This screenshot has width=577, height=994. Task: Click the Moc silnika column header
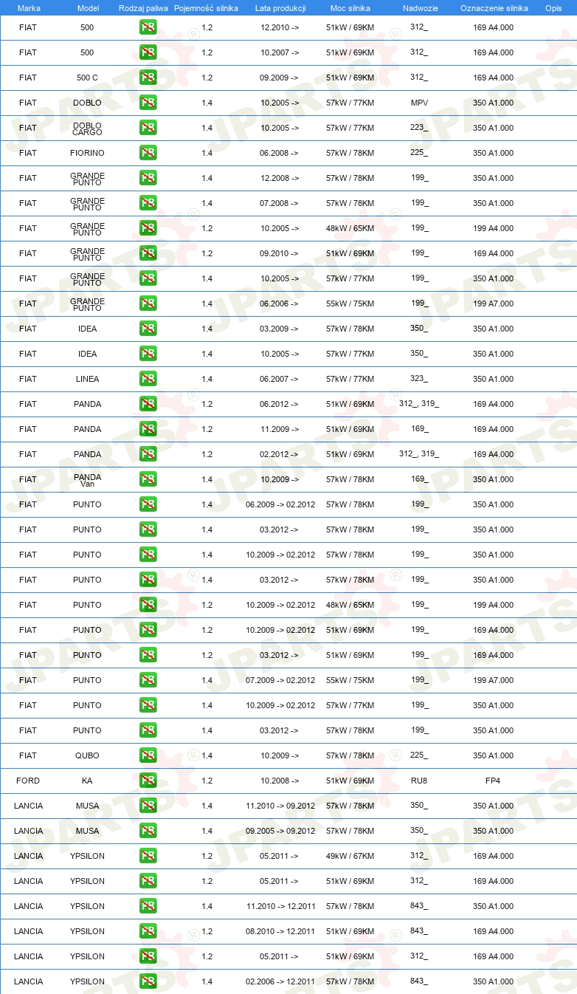[350, 8]
